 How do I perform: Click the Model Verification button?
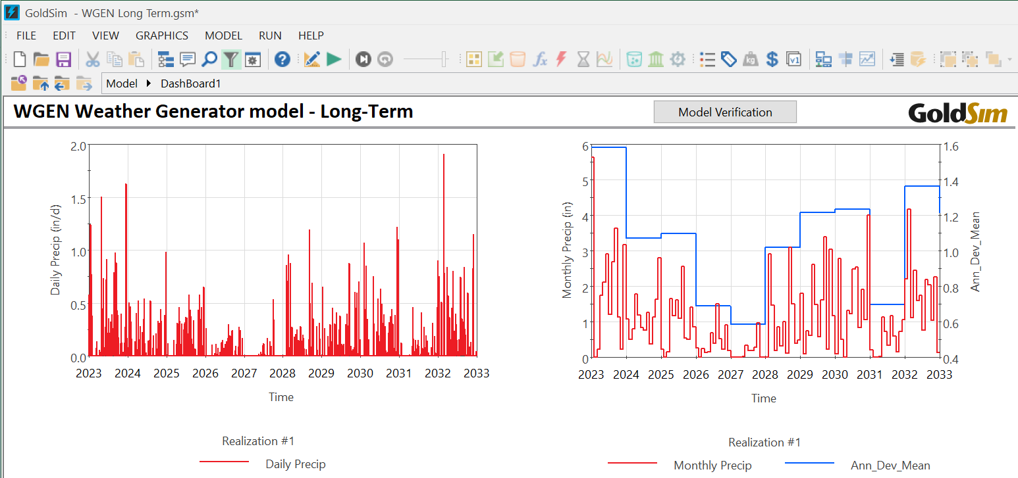[x=725, y=112]
